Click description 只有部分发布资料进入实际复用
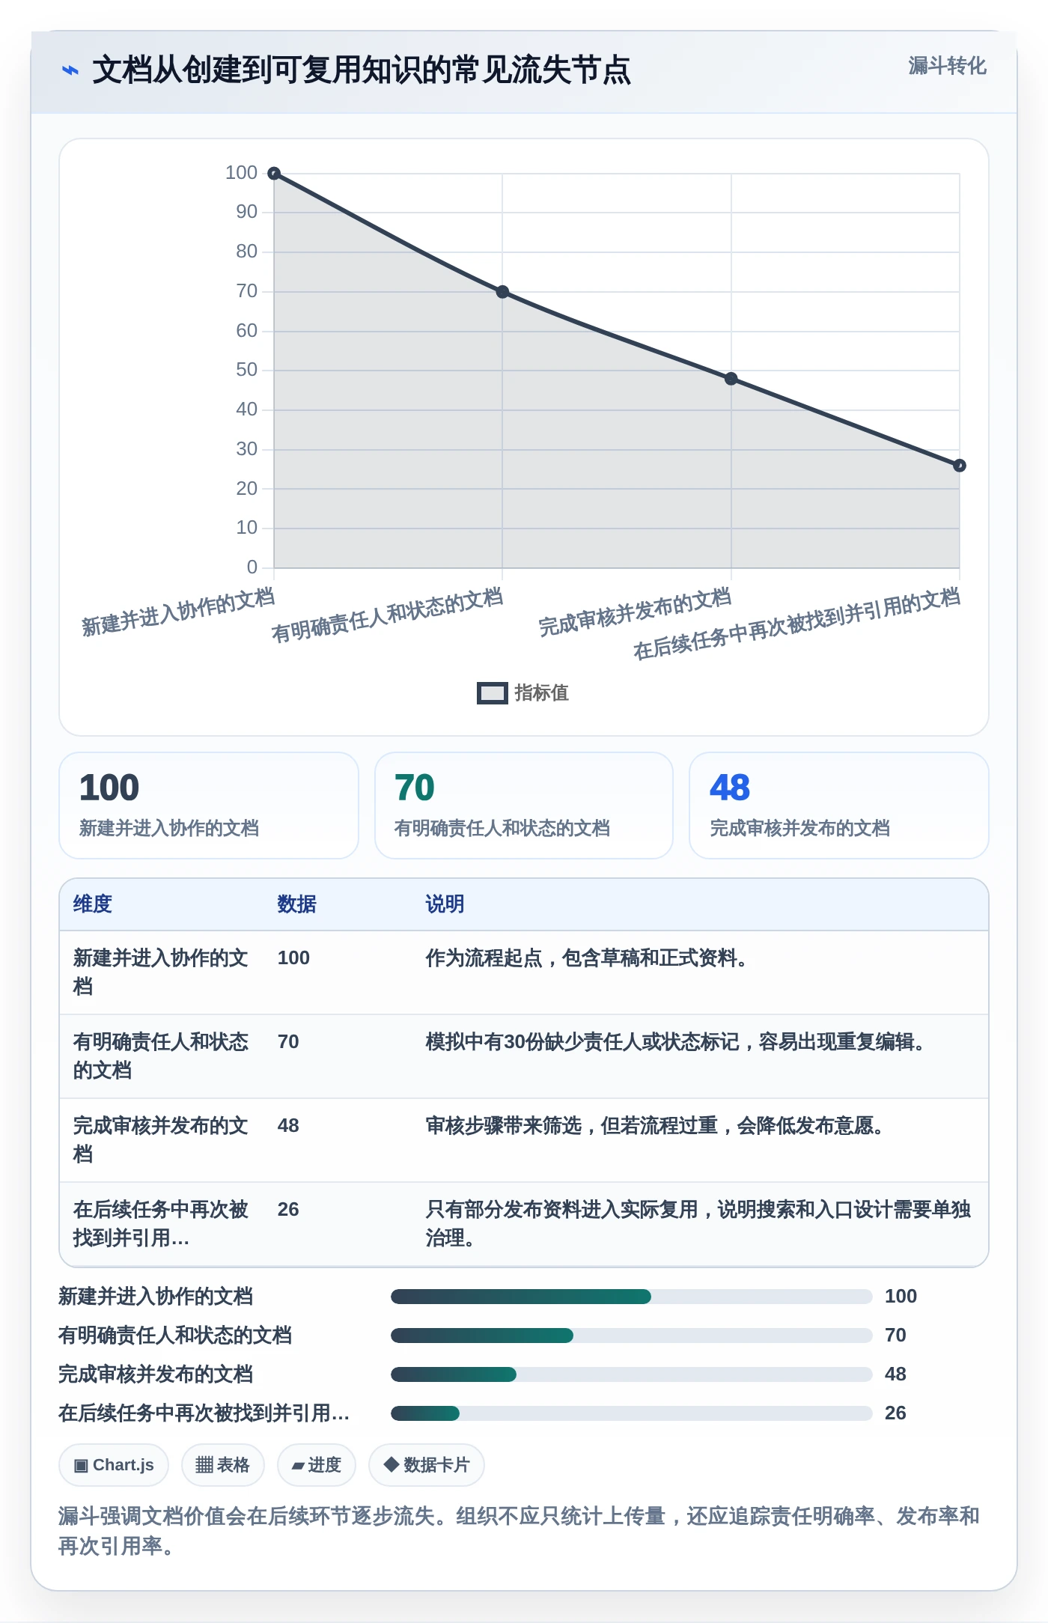The image size is (1048, 1623). click(698, 1224)
